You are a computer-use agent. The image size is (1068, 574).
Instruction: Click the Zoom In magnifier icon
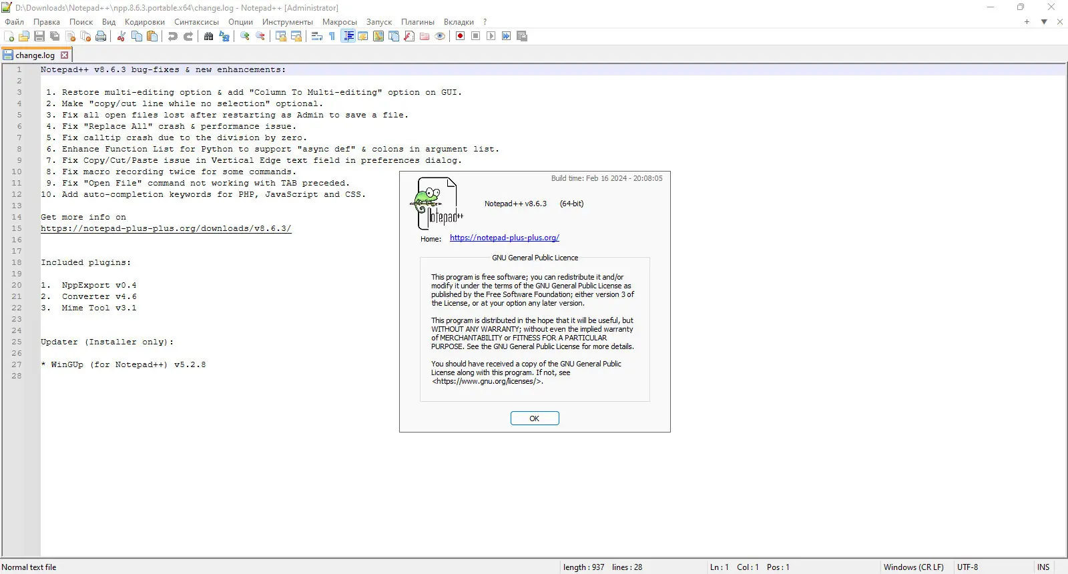(245, 36)
